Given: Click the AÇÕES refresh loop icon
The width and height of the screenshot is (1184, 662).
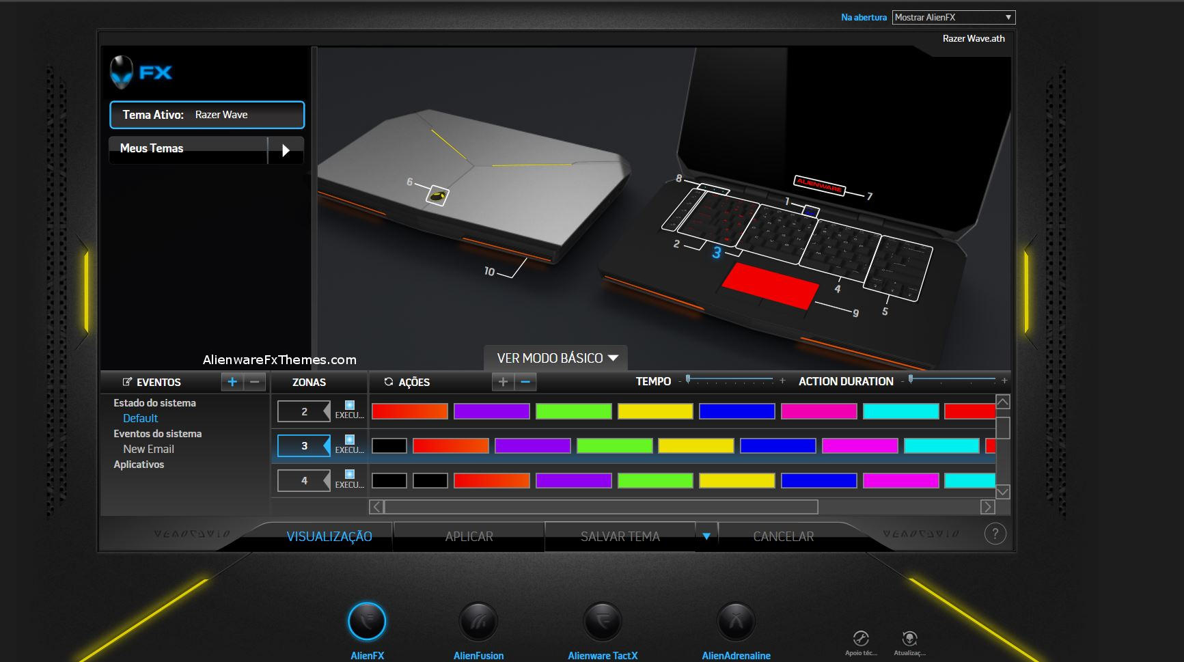Looking at the screenshot, I should point(389,382).
